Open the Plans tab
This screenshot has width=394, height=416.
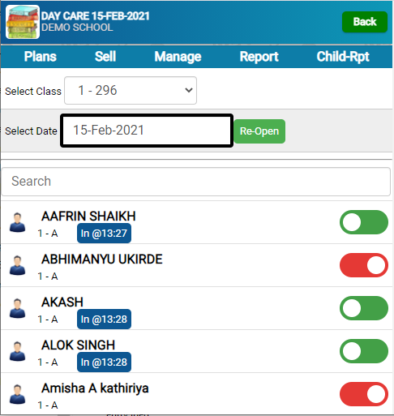[x=41, y=57]
